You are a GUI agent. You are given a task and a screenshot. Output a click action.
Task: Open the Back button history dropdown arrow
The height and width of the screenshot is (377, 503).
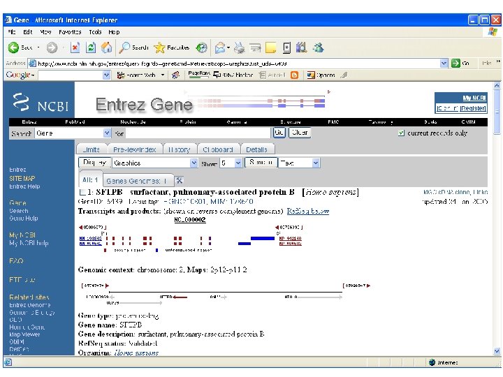(x=38, y=47)
